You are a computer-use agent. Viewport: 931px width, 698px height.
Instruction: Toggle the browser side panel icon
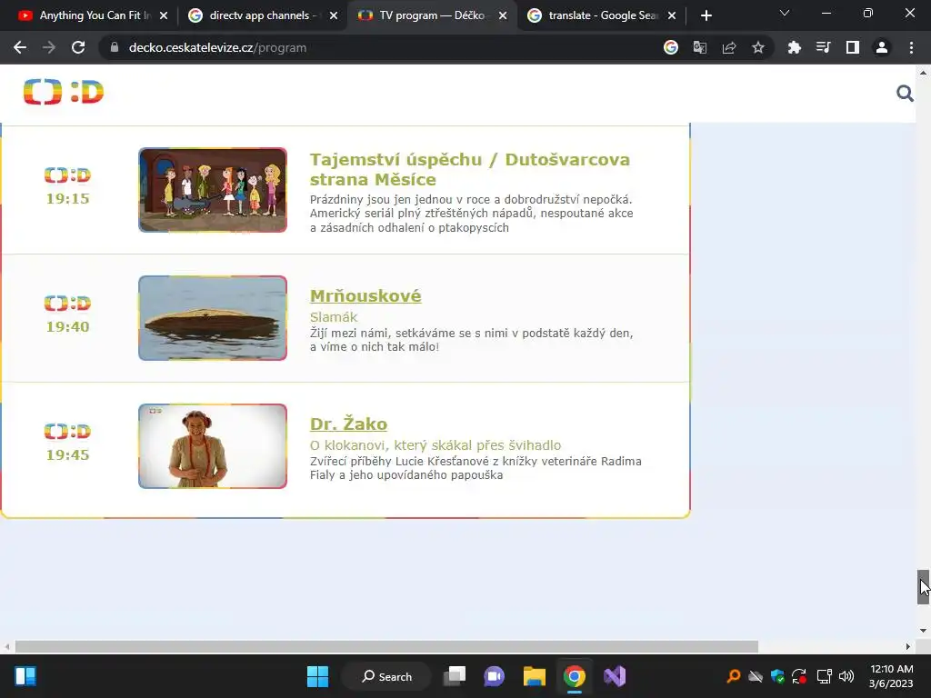pyautogui.click(x=853, y=47)
